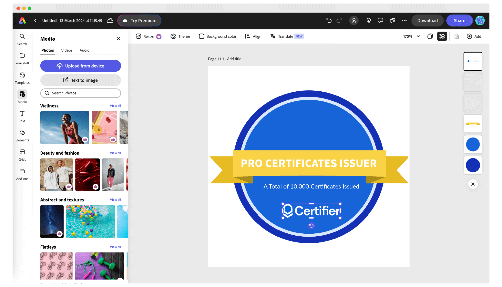The width and height of the screenshot is (502, 287).
Task: Open the Add-ons panel
Action: pyautogui.click(x=22, y=175)
